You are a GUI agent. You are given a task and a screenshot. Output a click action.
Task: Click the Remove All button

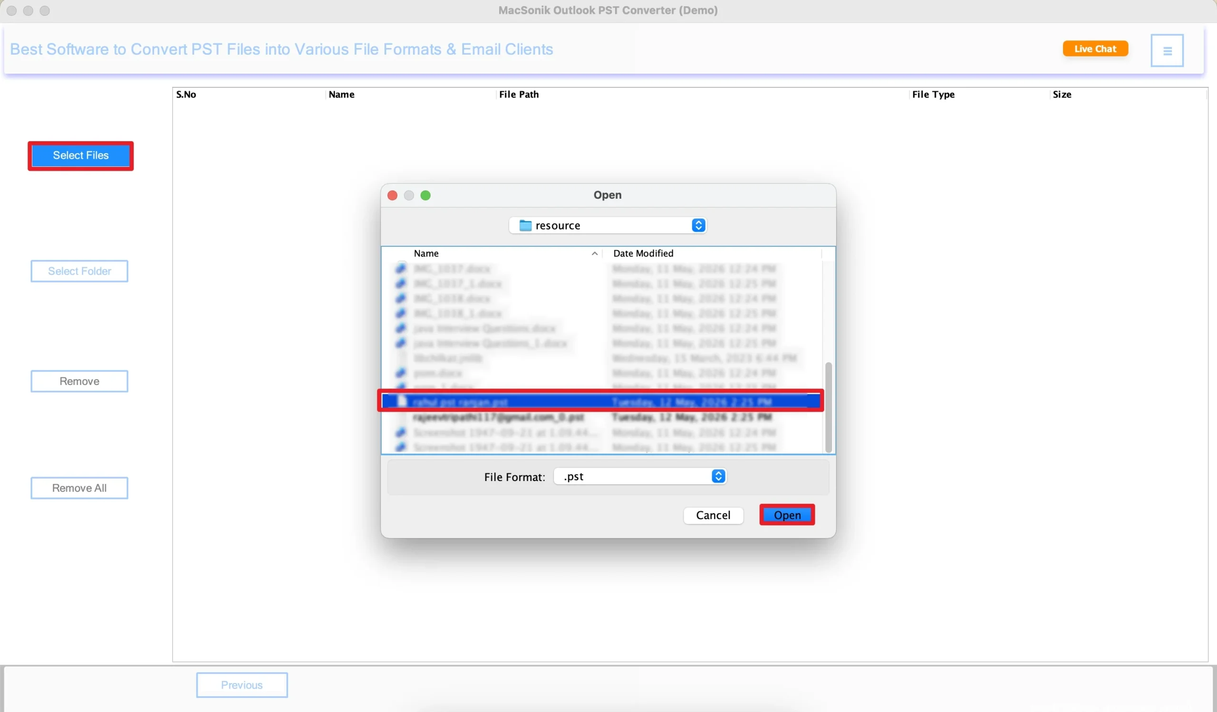(79, 488)
